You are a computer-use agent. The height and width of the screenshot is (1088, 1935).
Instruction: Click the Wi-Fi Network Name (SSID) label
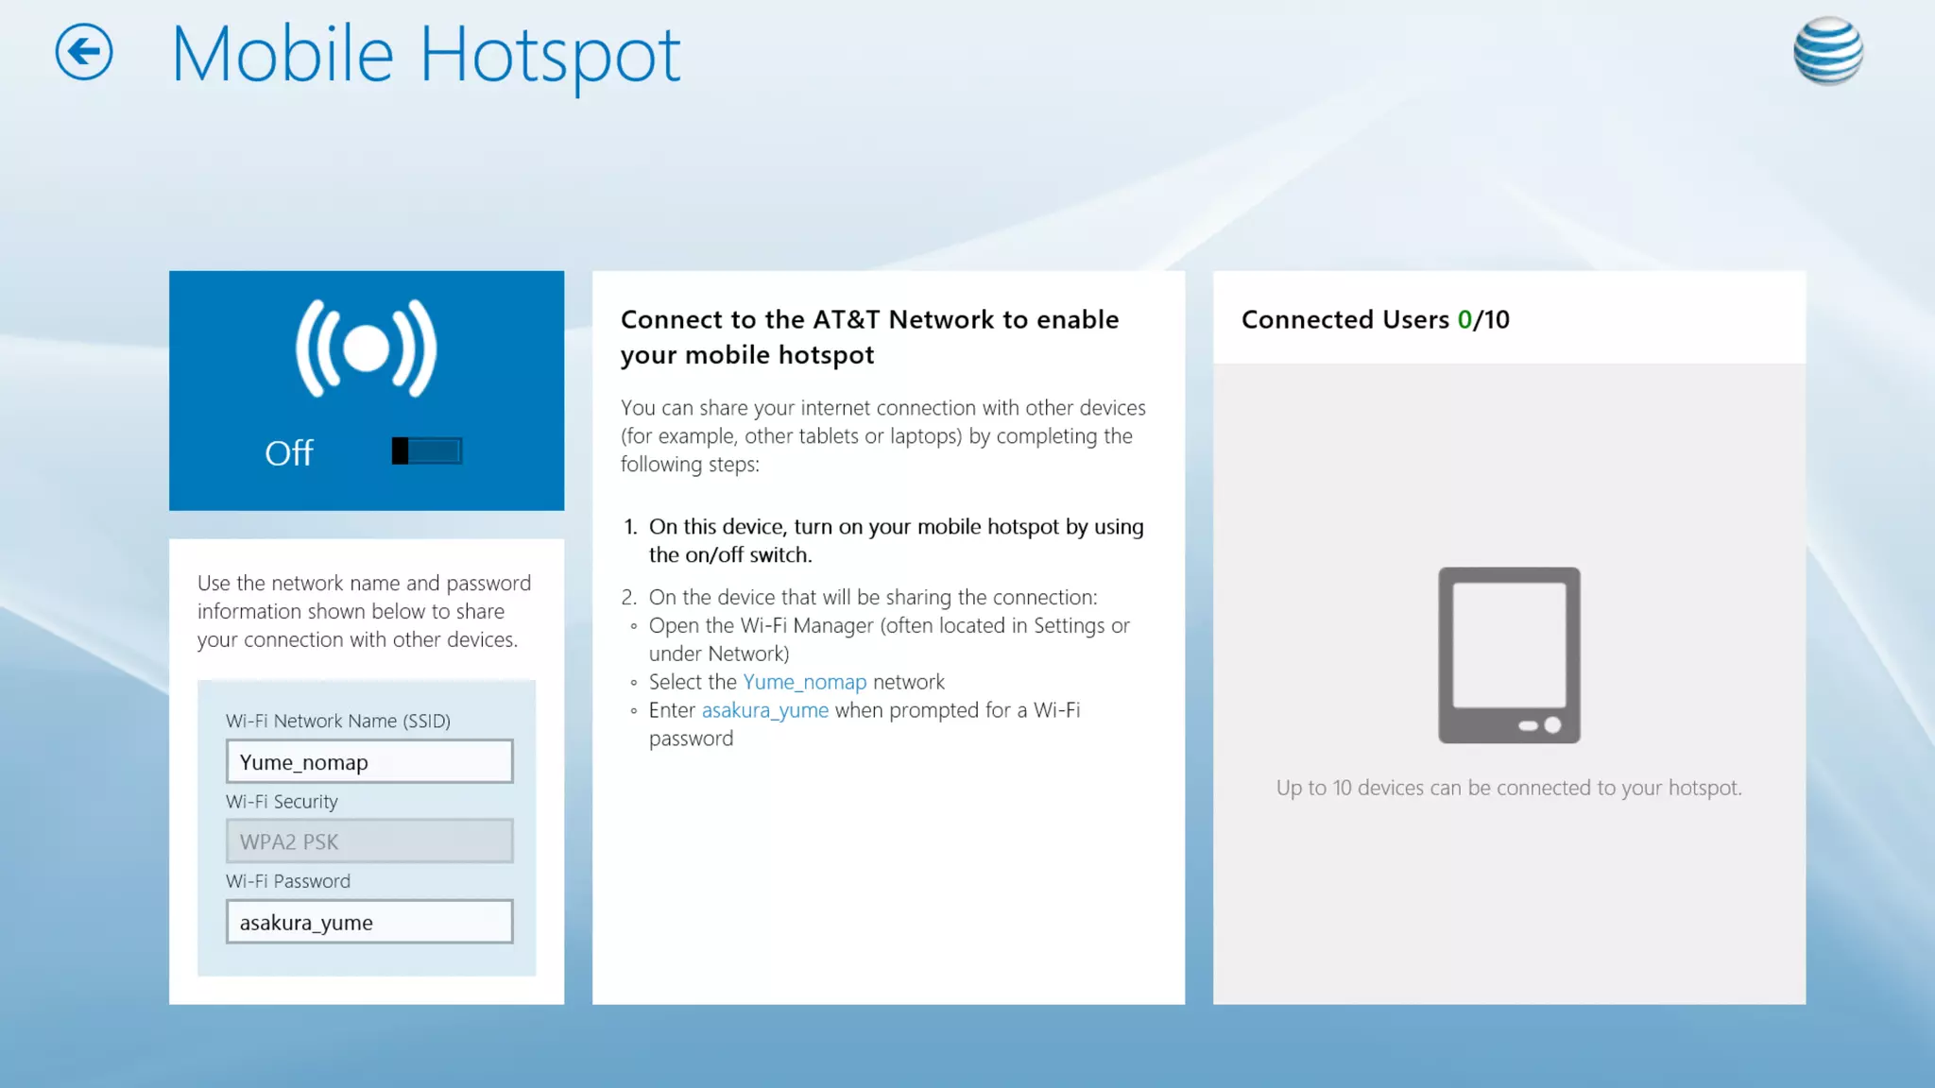coord(338,722)
